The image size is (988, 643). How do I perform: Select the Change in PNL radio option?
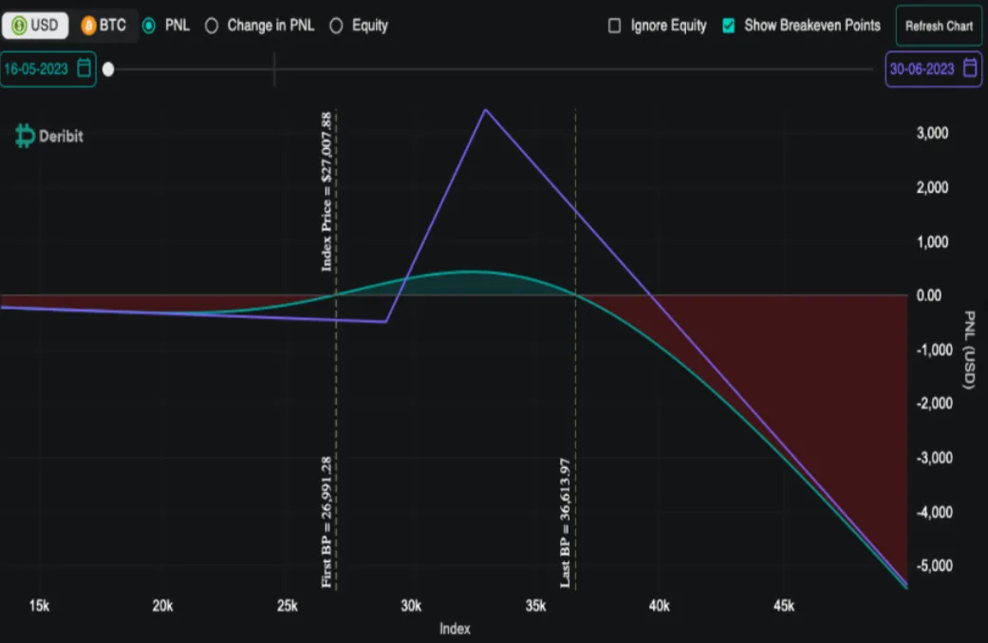pos(212,26)
